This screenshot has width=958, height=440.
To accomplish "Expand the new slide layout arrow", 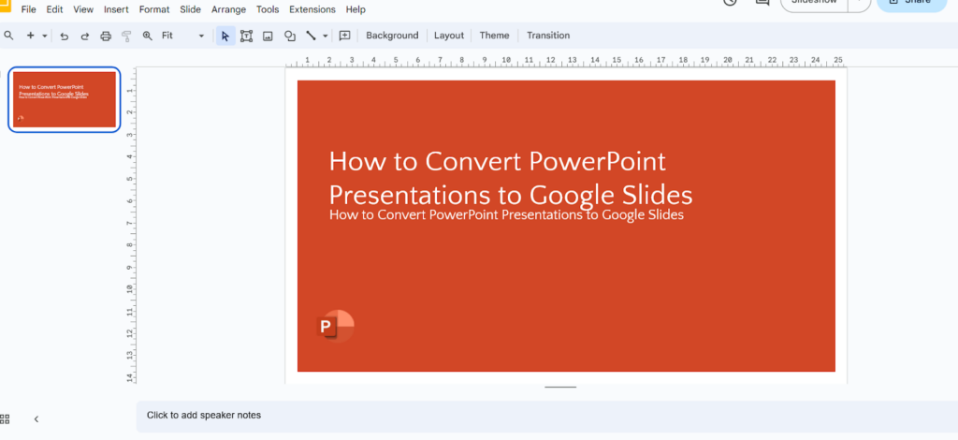I will (45, 36).
